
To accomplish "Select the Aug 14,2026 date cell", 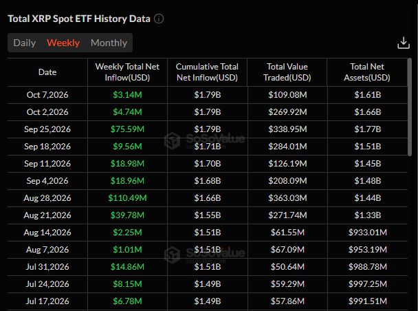I will pos(47,233).
